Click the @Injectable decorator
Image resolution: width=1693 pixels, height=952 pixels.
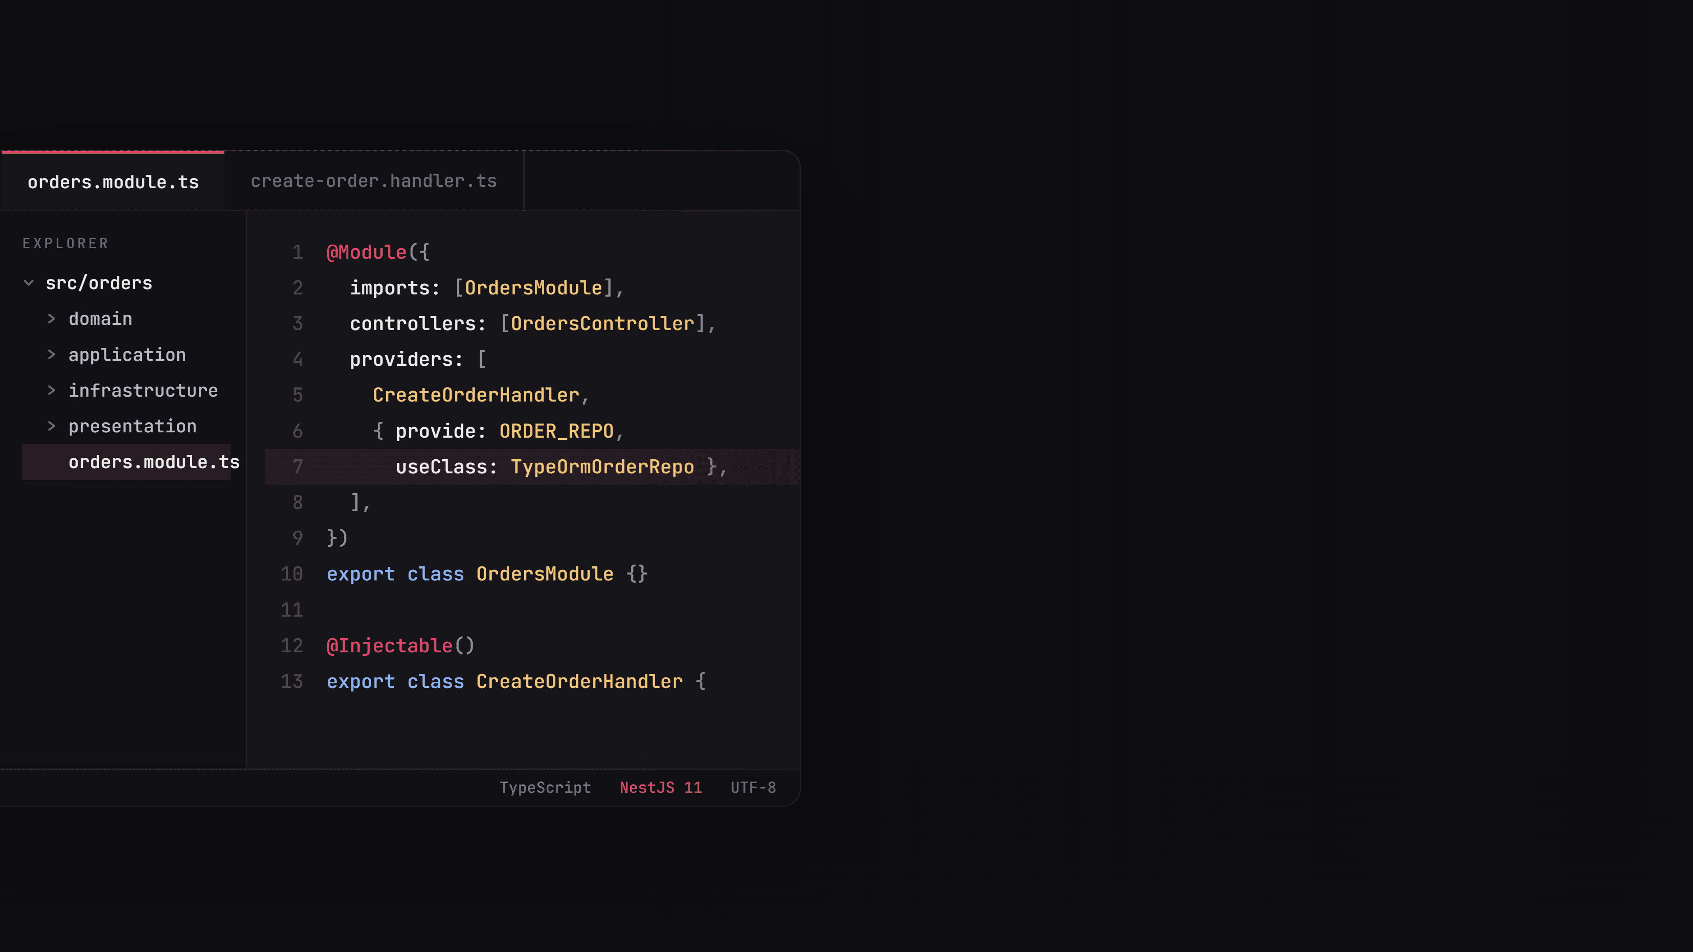(x=390, y=646)
